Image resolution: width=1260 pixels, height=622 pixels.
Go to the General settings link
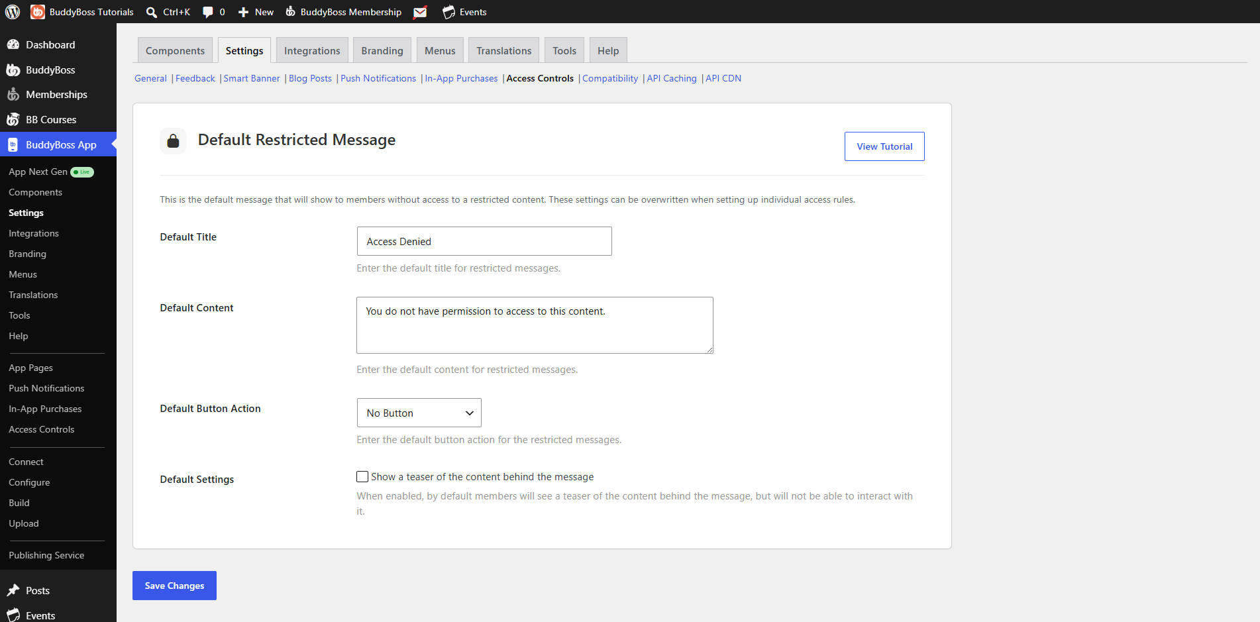[150, 78]
